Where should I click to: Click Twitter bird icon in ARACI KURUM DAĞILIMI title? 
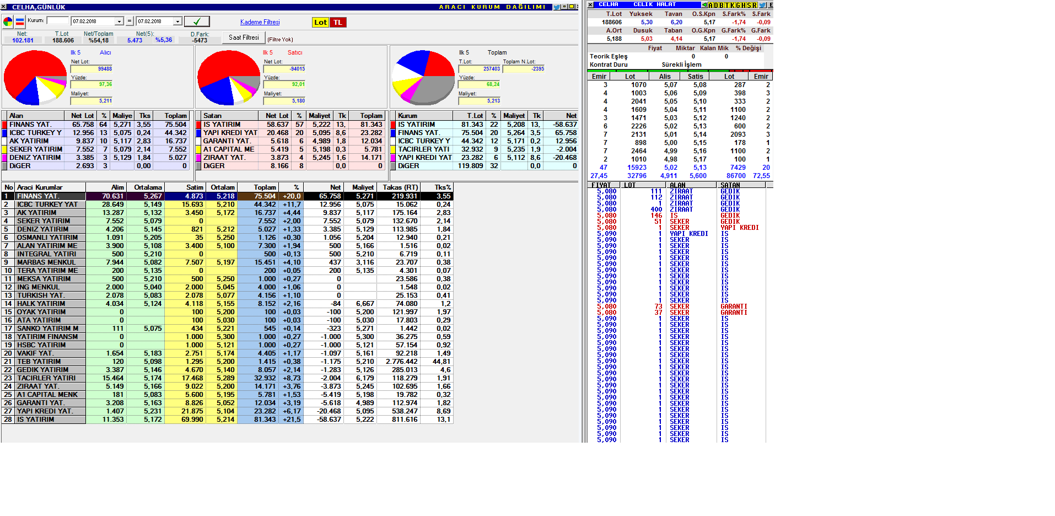click(557, 7)
